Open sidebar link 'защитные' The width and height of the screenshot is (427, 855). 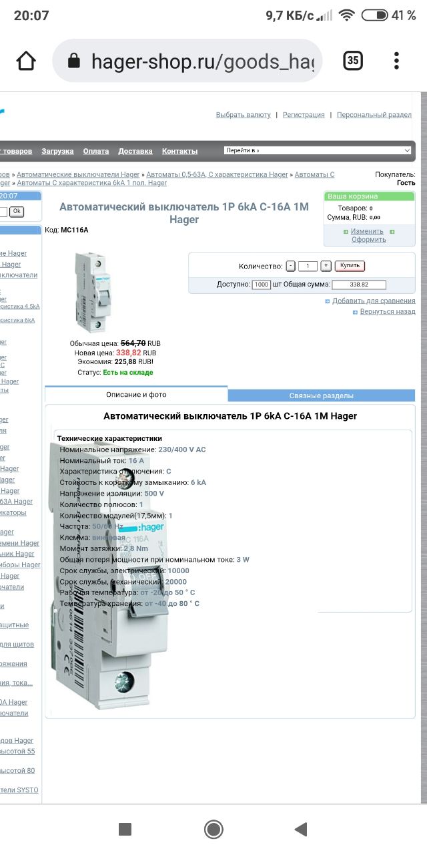pos(14,625)
